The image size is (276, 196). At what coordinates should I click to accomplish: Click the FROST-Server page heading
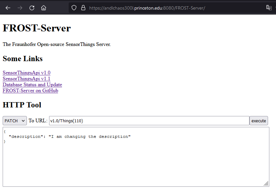pyautogui.click(x=36, y=28)
